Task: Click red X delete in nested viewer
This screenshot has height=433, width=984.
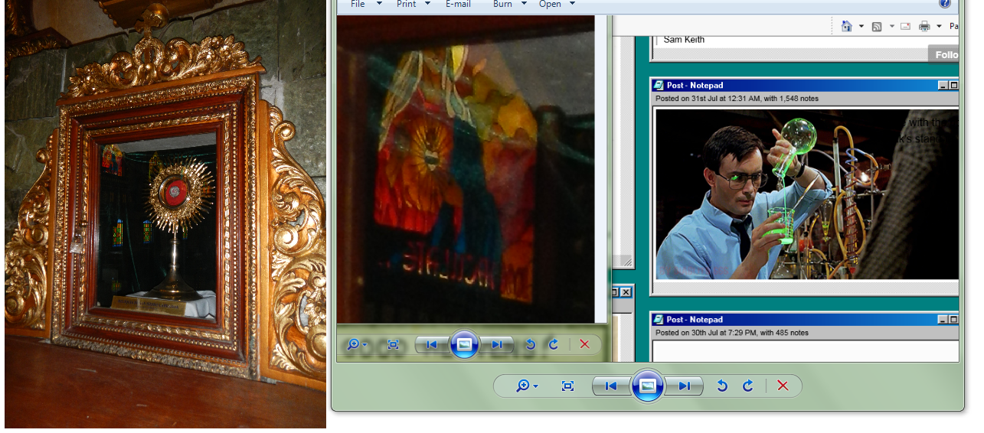Action: 585,344
